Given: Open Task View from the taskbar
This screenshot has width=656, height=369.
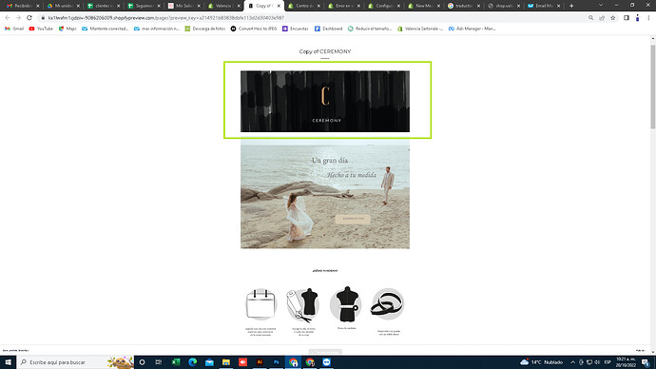Looking at the screenshot, I should [159, 362].
